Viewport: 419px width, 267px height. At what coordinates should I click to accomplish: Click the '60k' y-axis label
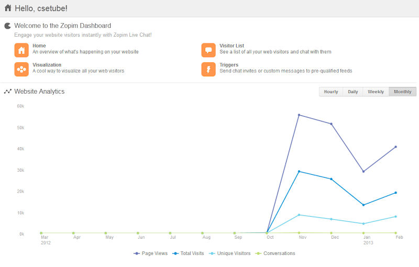point(20,106)
